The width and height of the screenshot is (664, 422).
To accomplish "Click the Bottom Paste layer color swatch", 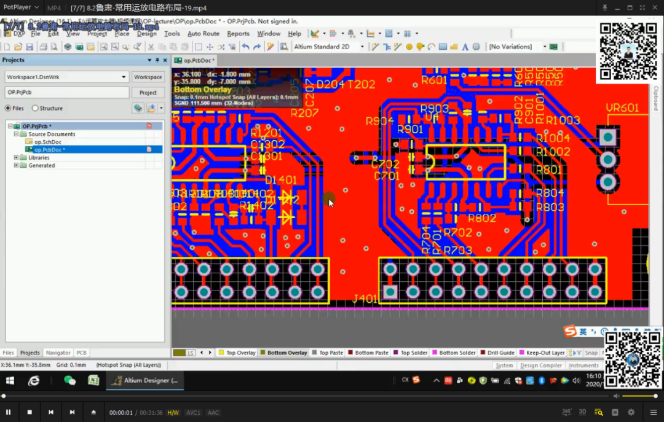I will (x=350, y=353).
